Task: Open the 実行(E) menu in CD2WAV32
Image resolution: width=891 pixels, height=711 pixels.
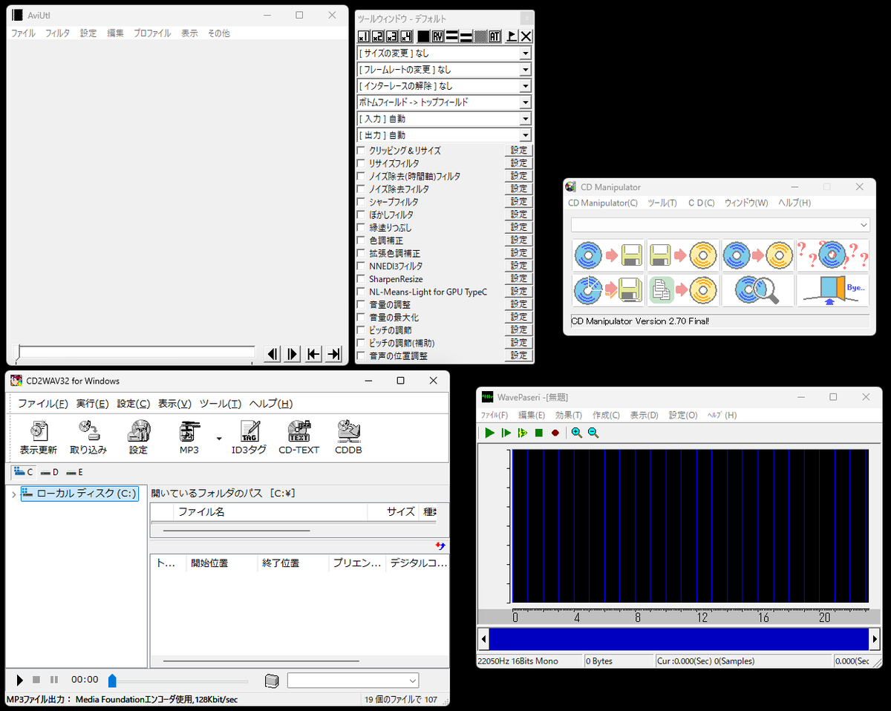Action: click(x=92, y=404)
